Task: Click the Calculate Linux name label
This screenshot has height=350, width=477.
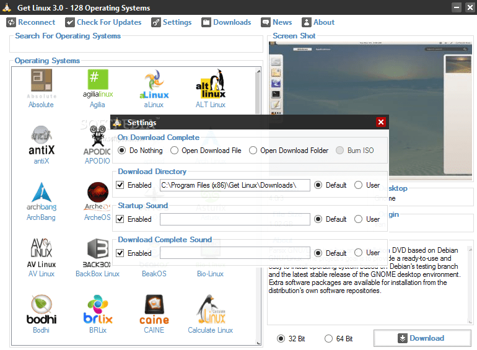Action: click(x=210, y=330)
